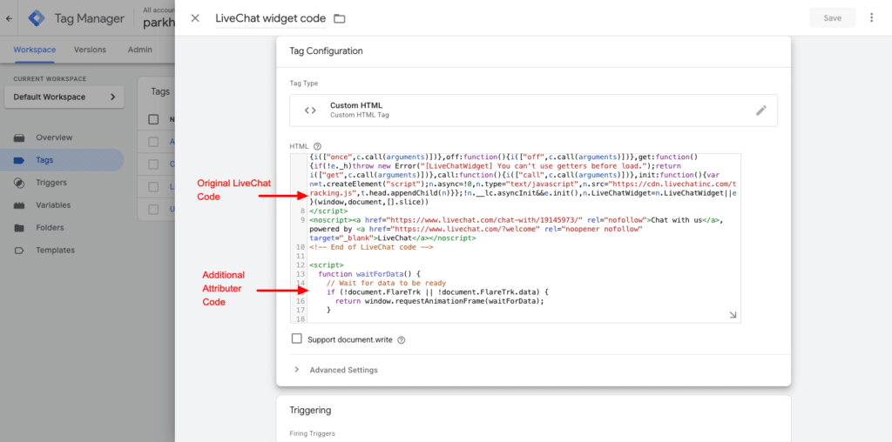Check the second tag row checkbox

pos(153,164)
